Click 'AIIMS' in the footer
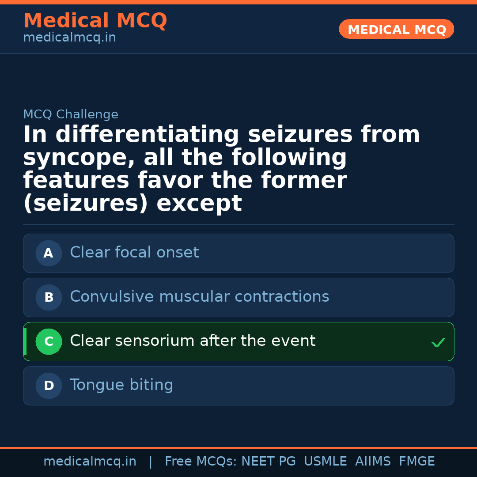This screenshot has height=477, width=477. (x=373, y=462)
